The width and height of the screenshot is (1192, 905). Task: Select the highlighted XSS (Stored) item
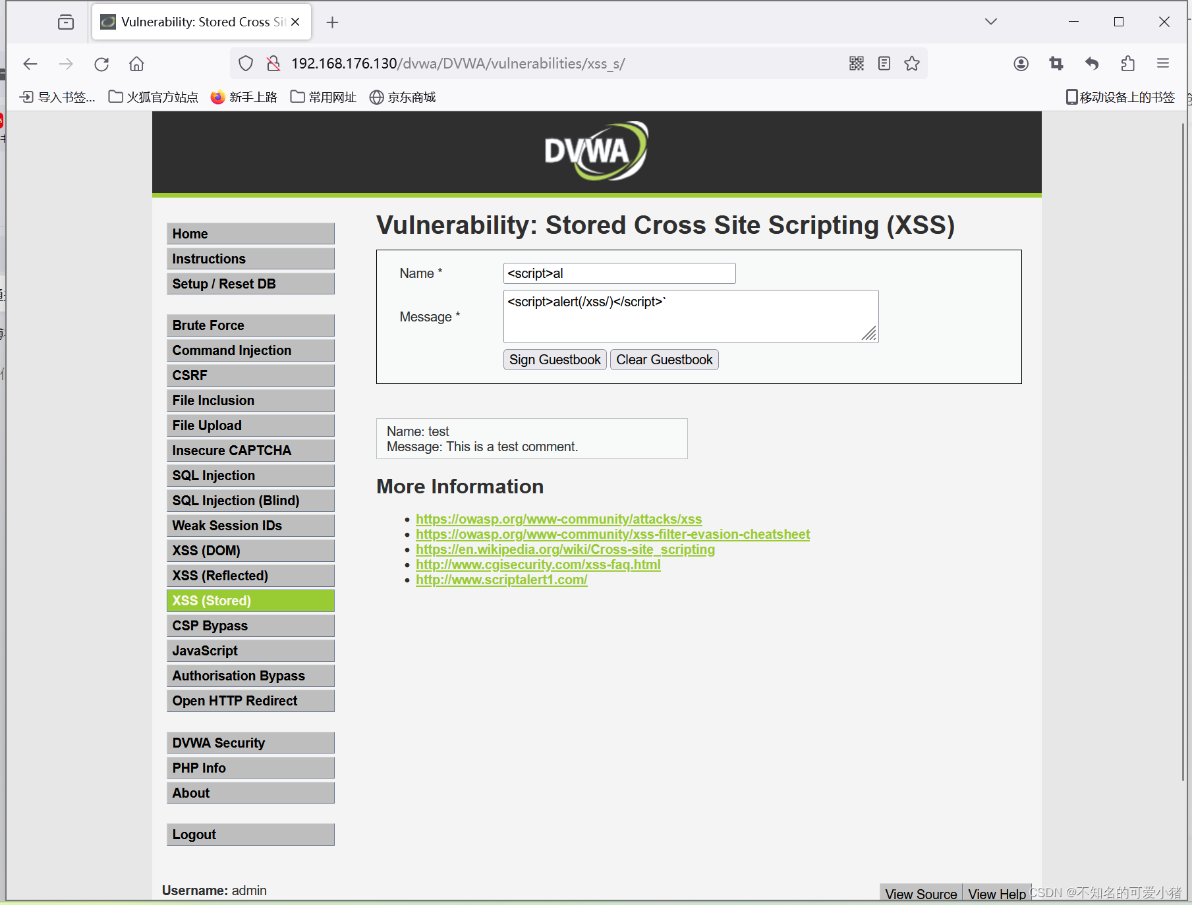[250, 601]
